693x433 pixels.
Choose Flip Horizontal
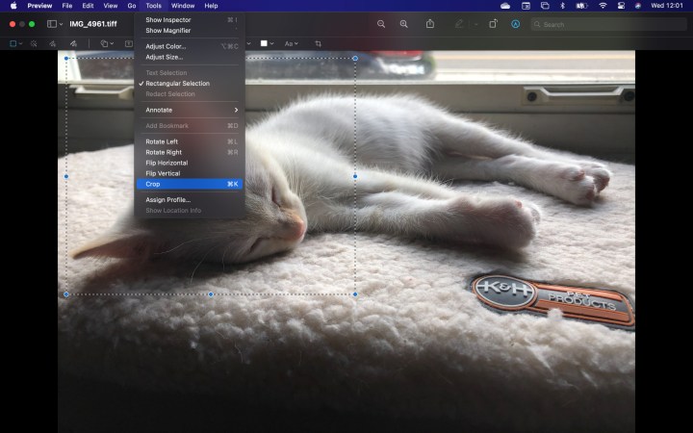tap(190, 163)
